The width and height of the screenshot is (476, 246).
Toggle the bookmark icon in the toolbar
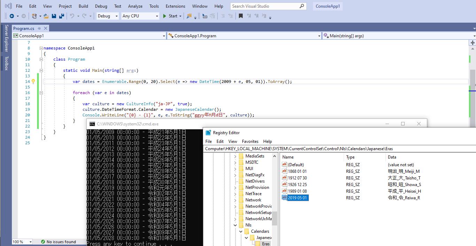[241, 16]
